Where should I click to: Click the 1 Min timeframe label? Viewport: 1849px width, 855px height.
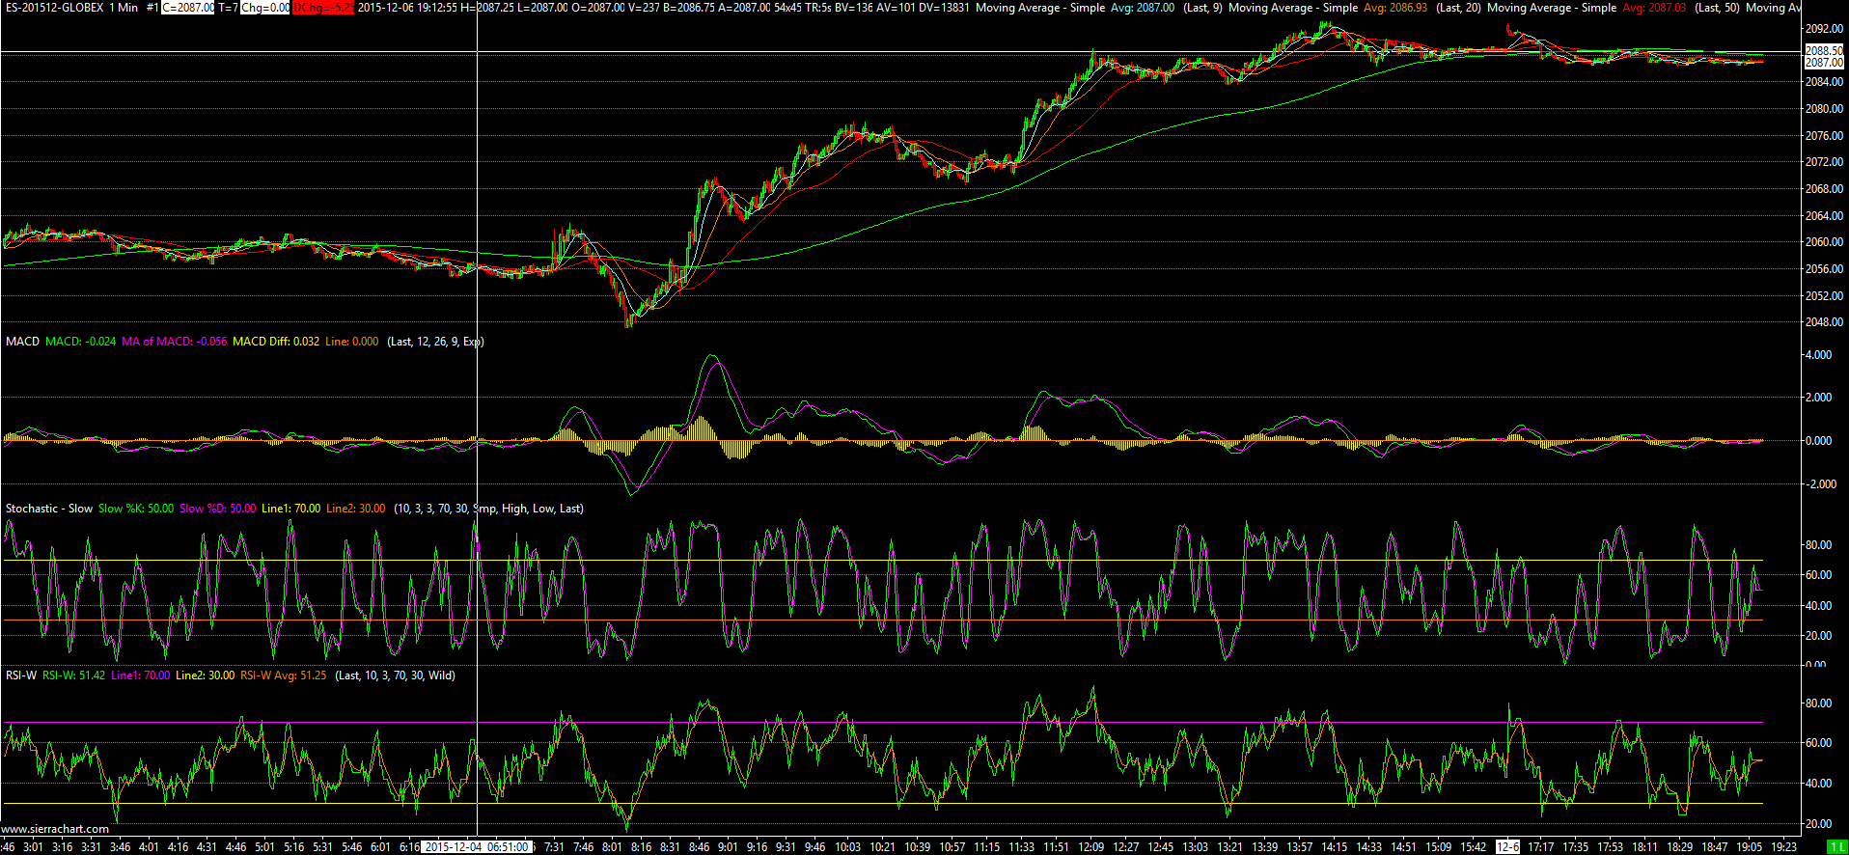coord(123,8)
